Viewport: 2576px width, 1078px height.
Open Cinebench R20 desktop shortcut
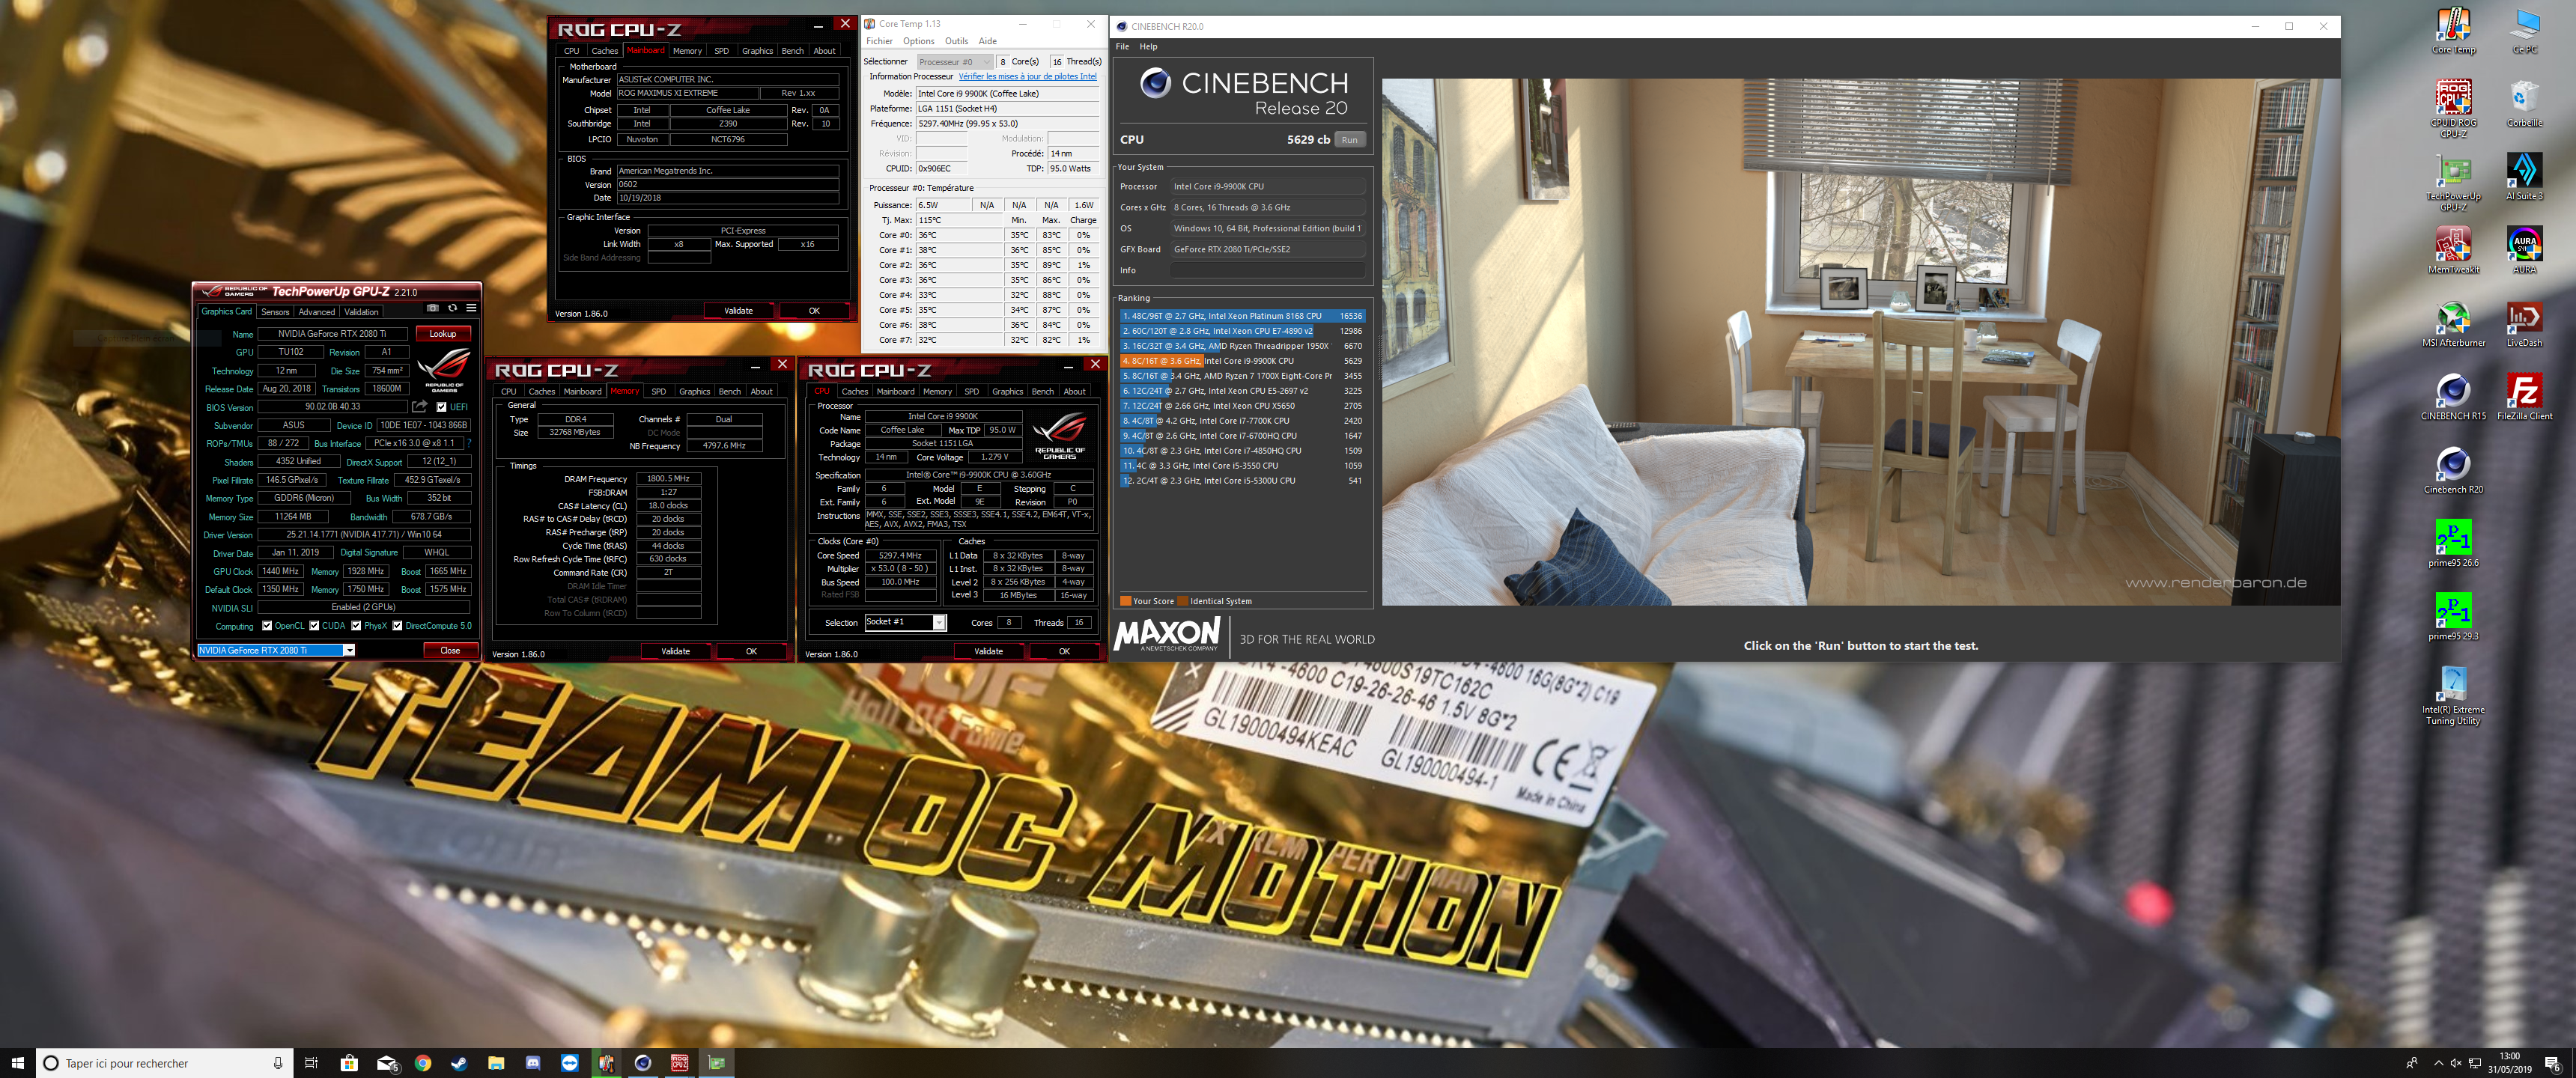click(2453, 470)
